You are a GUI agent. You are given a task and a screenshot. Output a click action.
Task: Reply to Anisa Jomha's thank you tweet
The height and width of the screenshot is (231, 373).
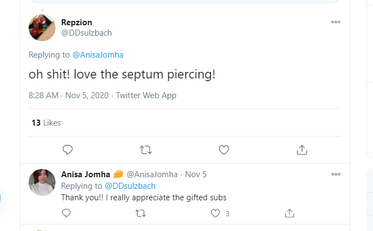coord(66,213)
